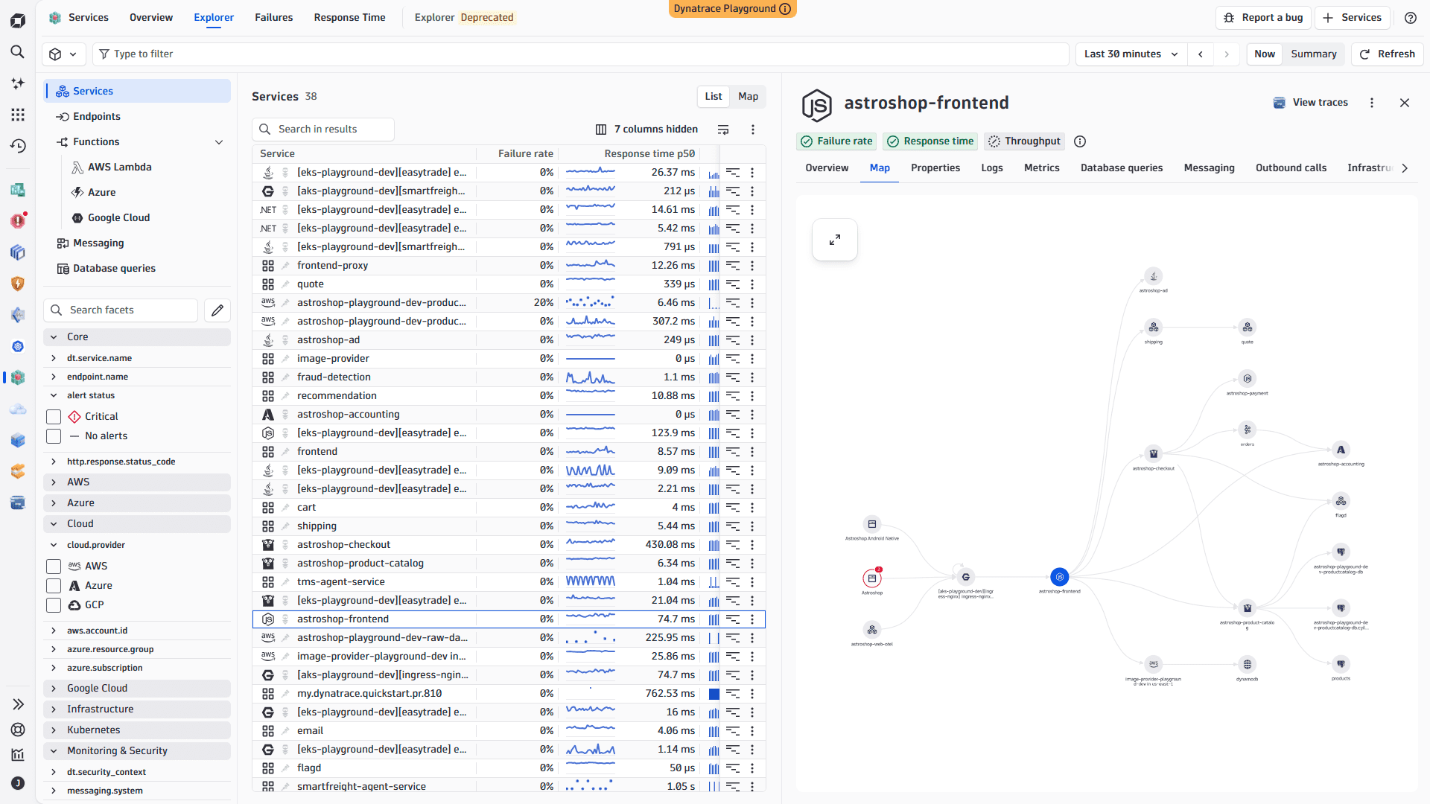This screenshot has width=1430, height=804.
Task: Click the edit facets pencil icon
Action: click(217, 310)
